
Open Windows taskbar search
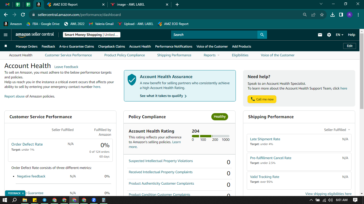[14, 200]
